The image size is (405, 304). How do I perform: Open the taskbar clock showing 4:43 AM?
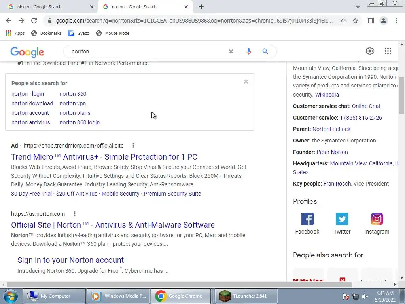pos(385,296)
